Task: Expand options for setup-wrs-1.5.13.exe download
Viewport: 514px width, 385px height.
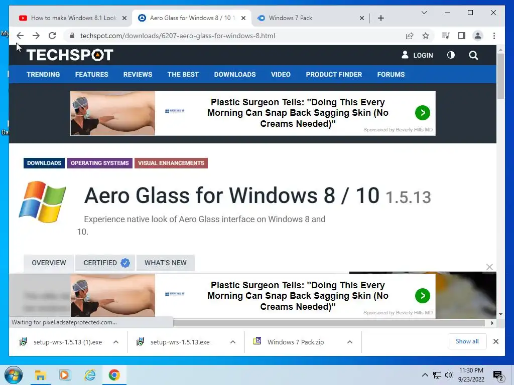Action: click(233, 342)
